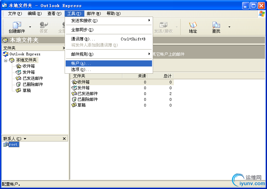The height and width of the screenshot is (189, 267).
Task: Select 收件箱 row icon in folder list
Action: 74,82
